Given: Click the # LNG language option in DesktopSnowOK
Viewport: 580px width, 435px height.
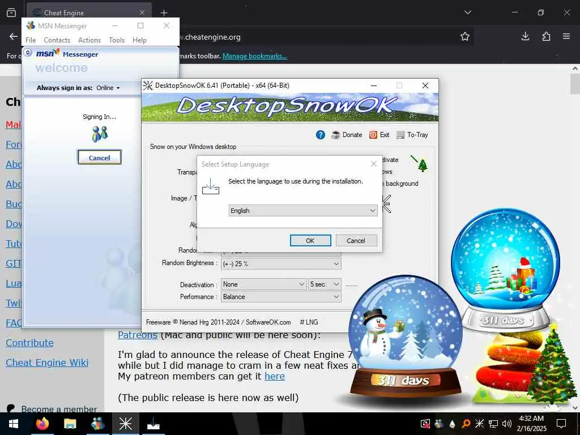Looking at the screenshot, I should coord(309,322).
